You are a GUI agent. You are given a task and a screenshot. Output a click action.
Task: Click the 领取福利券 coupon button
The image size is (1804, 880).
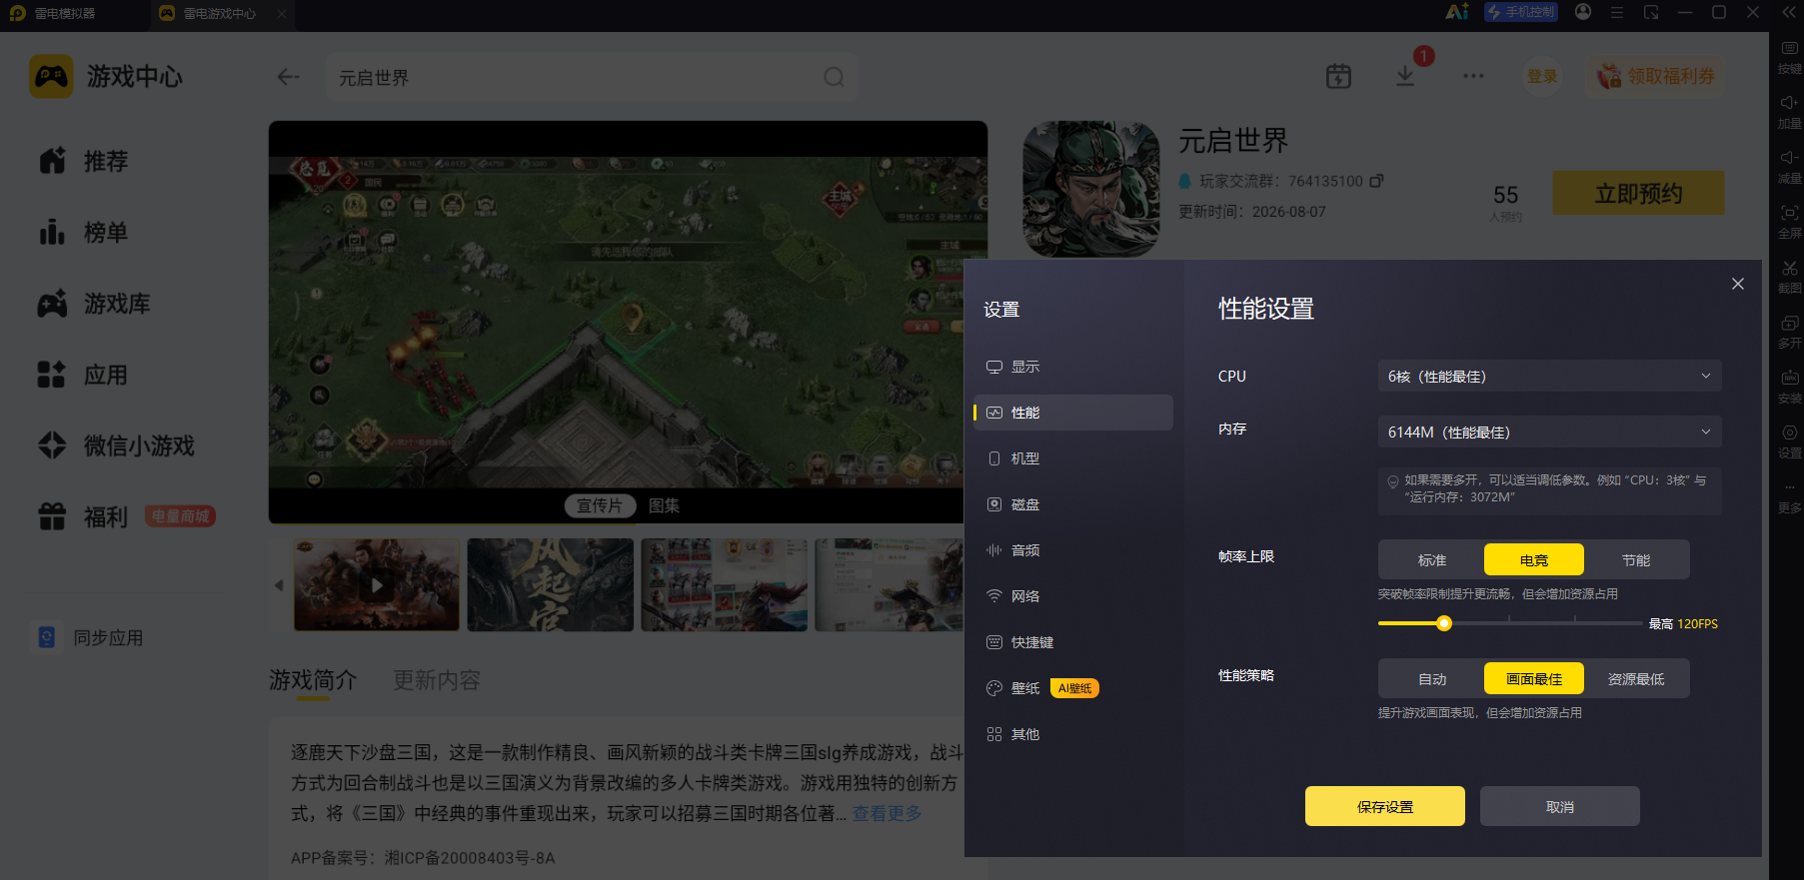pos(1656,76)
